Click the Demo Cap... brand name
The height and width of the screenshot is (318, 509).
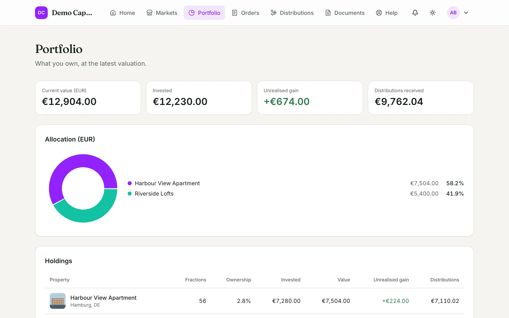click(72, 13)
